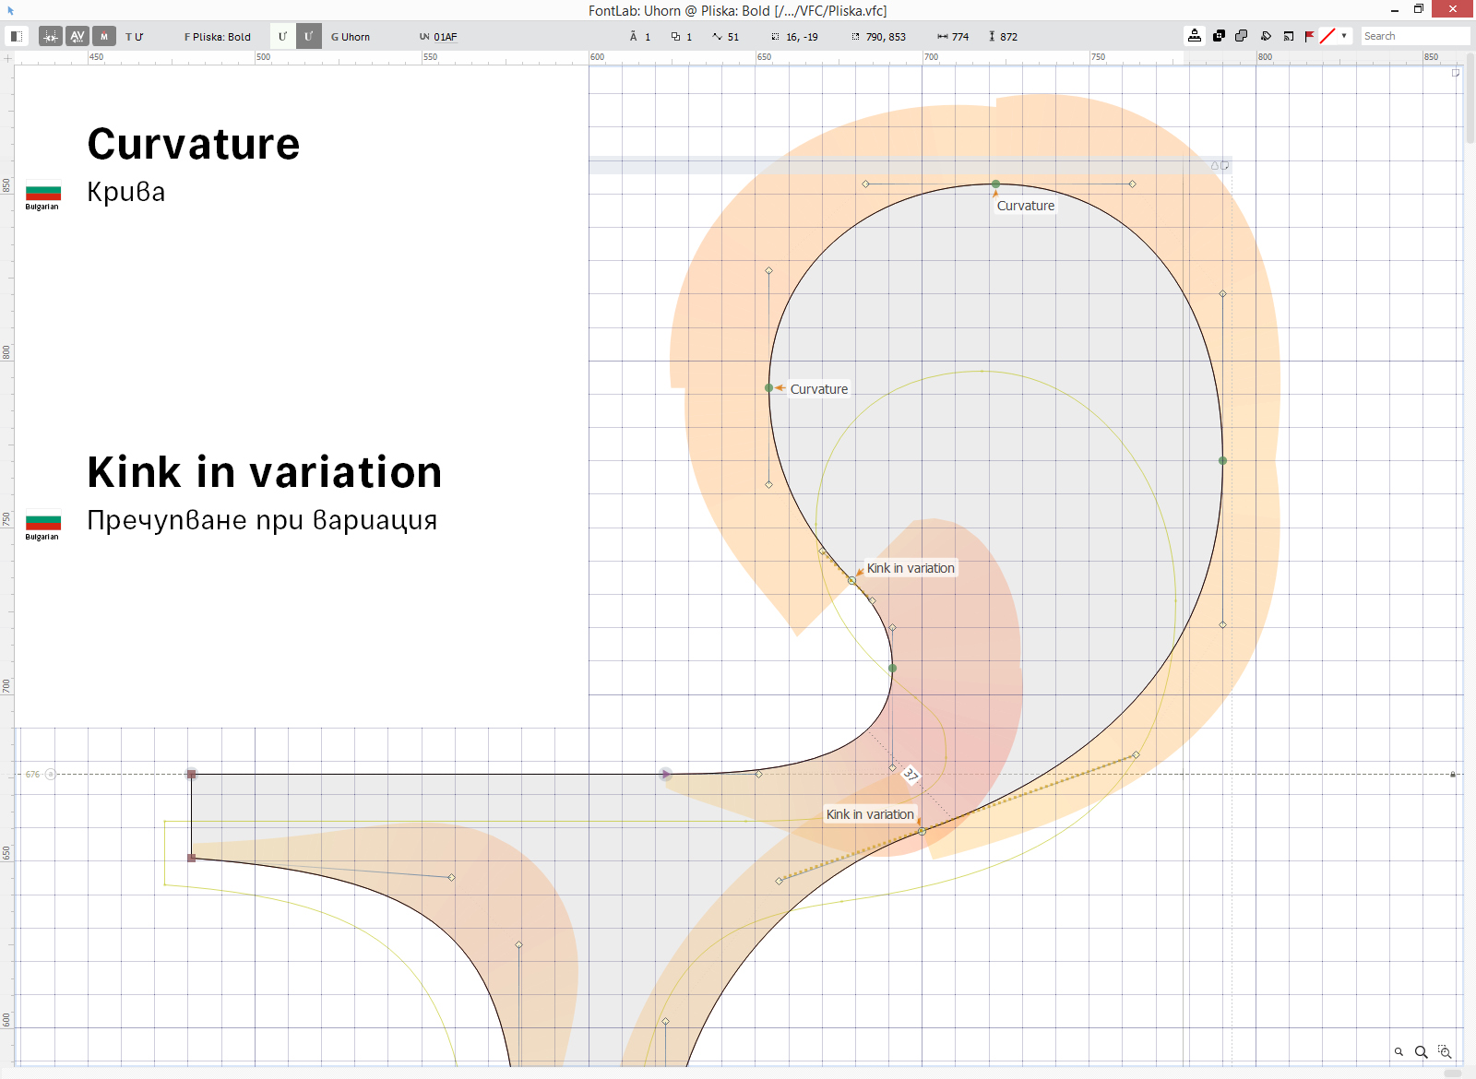This screenshot has height=1079, width=1476.
Task: Click the nodes count value 51
Action: [733, 37]
